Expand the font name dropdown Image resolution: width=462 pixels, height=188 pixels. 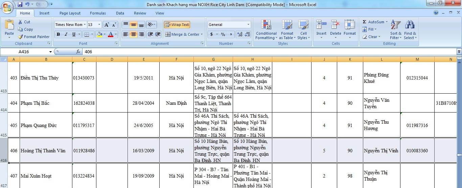(x=85, y=25)
